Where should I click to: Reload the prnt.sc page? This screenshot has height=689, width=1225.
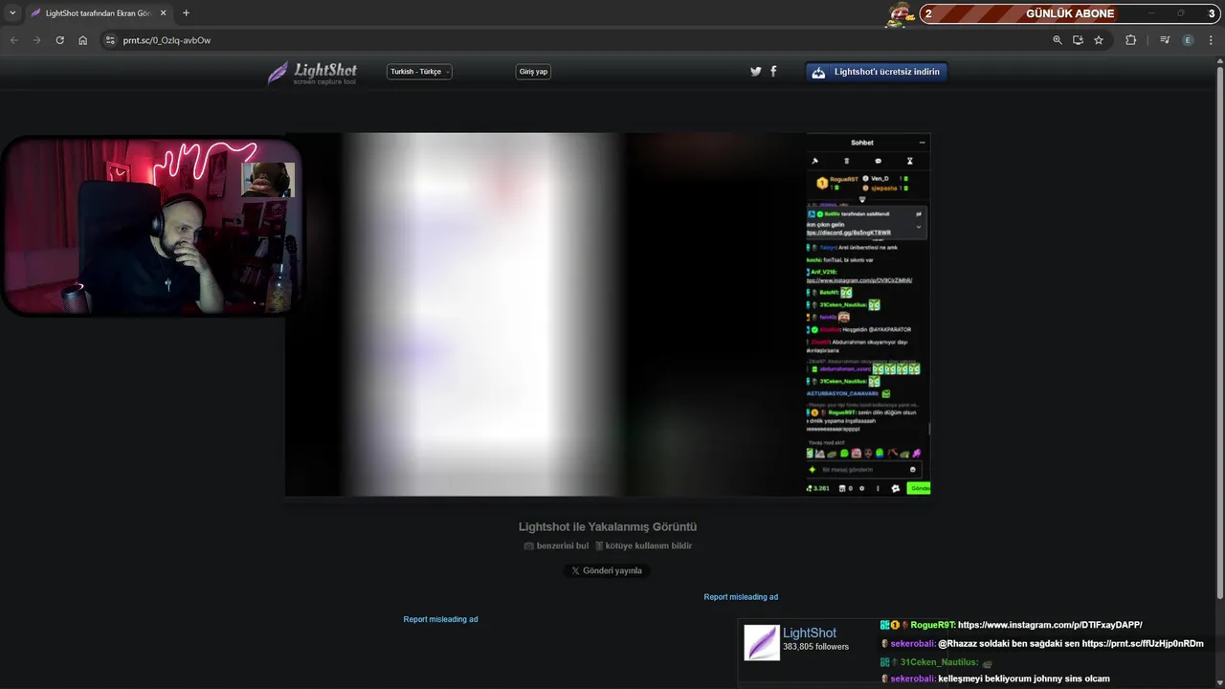59,40
